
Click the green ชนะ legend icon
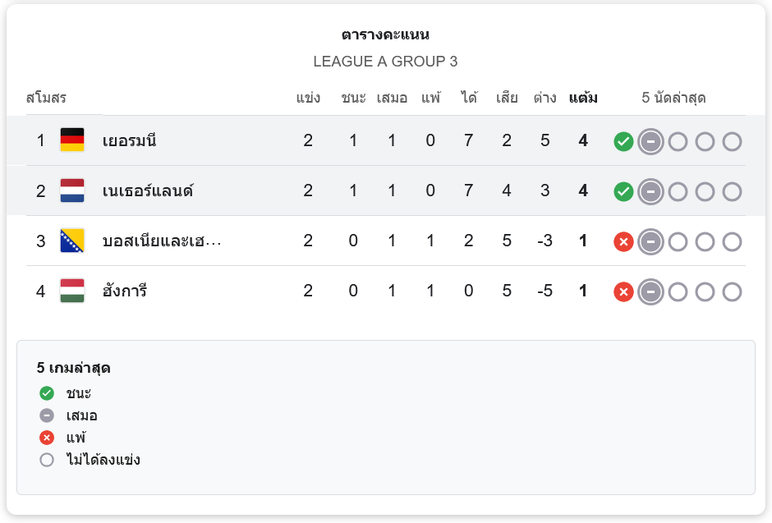47,393
